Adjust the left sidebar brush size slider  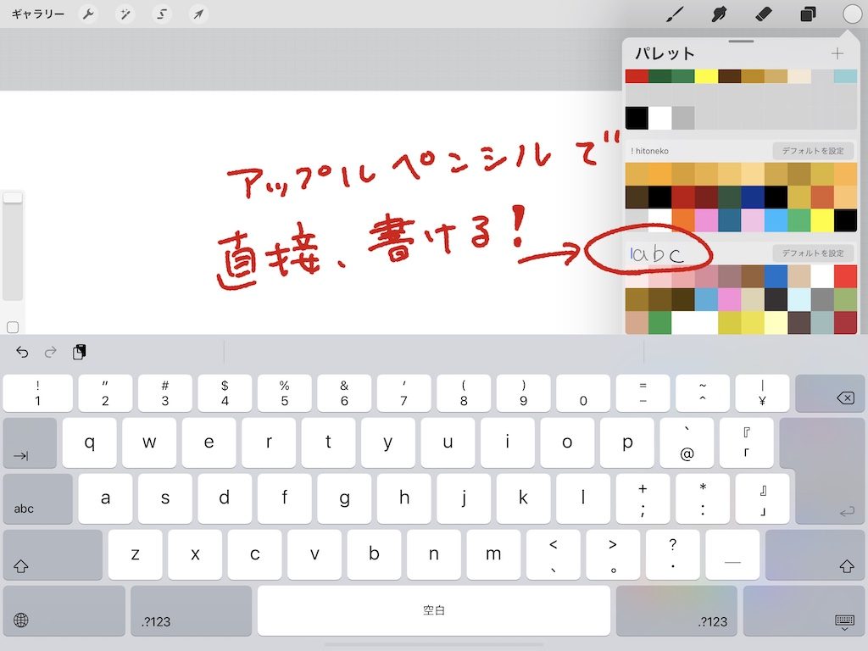click(13, 247)
